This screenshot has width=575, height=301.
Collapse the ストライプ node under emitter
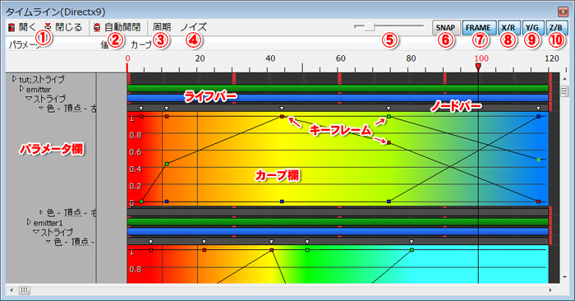29,99
